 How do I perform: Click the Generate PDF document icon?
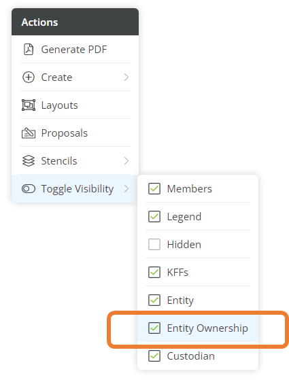29,50
